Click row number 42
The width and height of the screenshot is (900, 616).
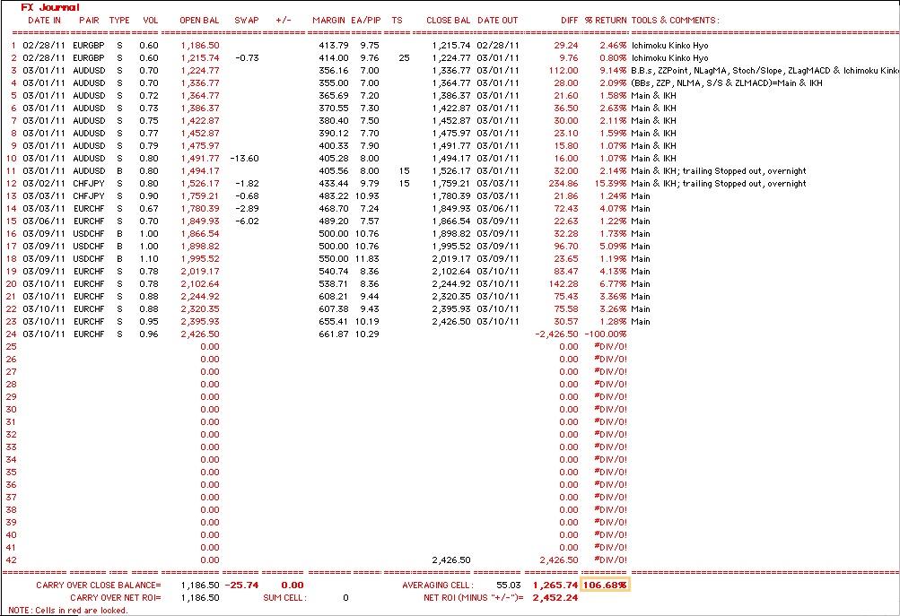point(11,560)
